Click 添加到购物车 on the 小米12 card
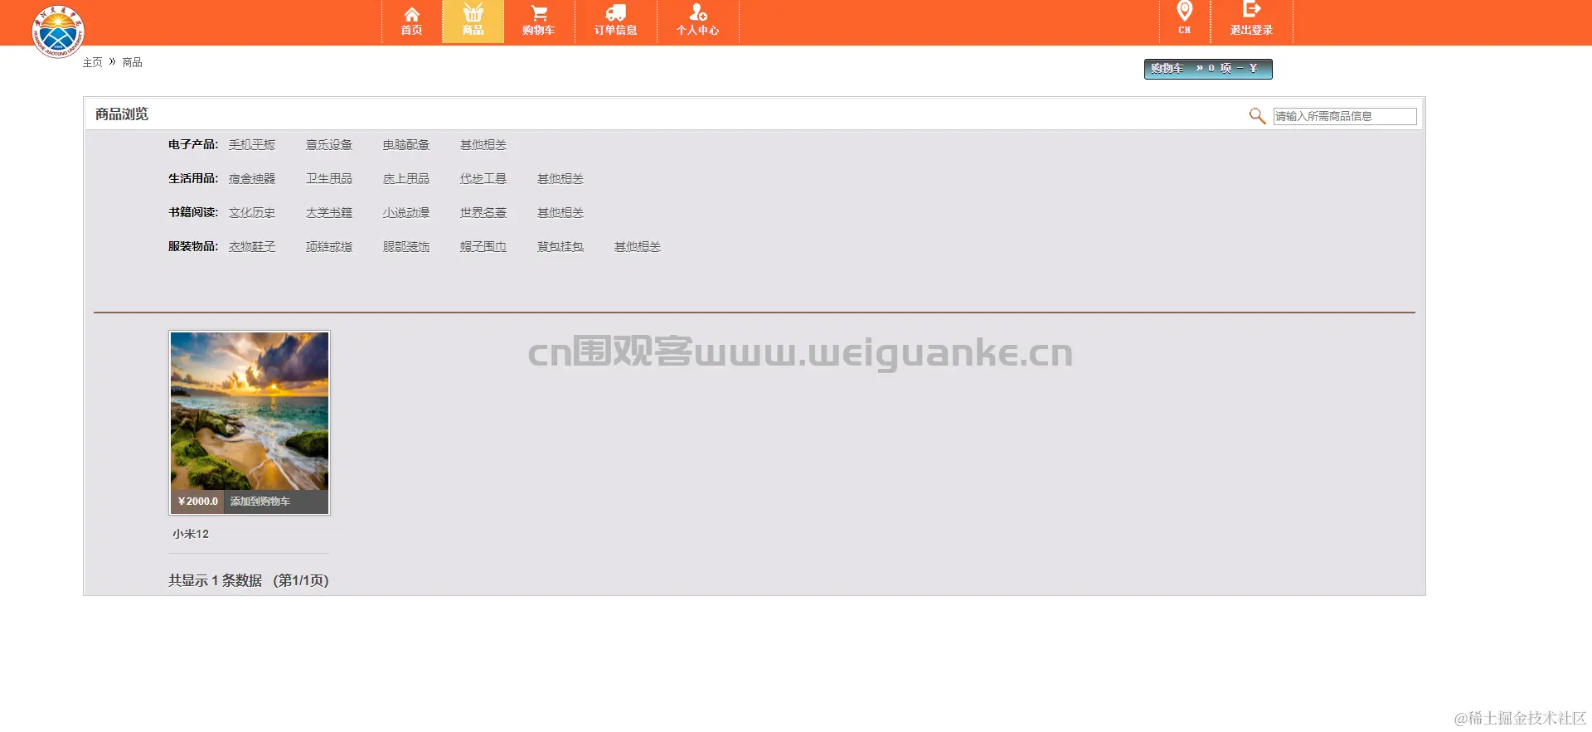 click(x=260, y=502)
